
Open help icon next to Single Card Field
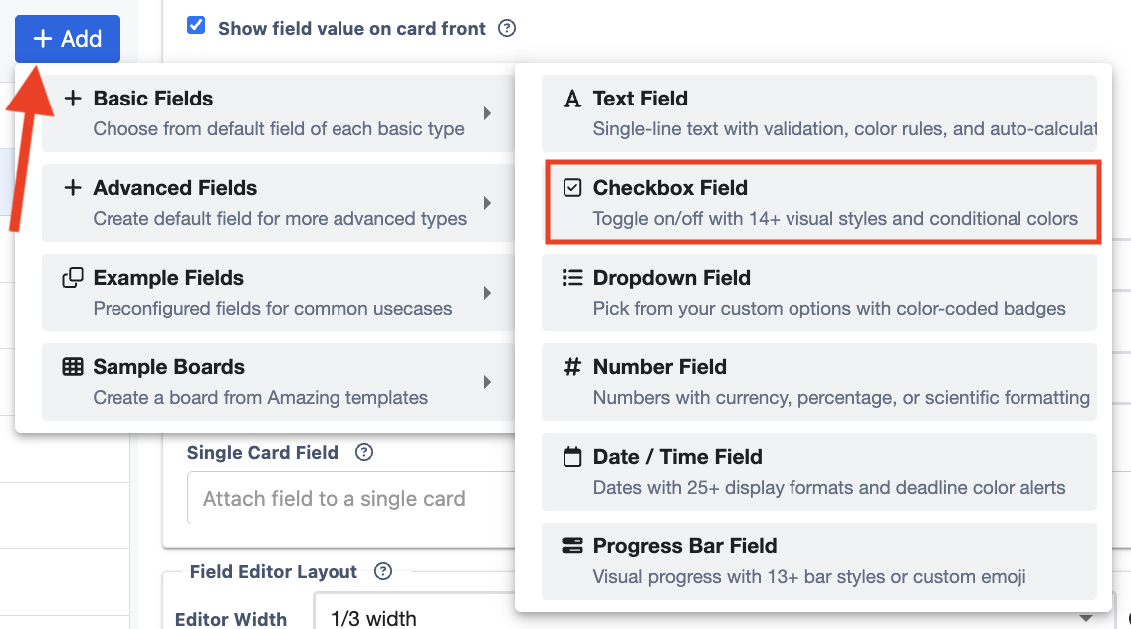coord(364,453)
